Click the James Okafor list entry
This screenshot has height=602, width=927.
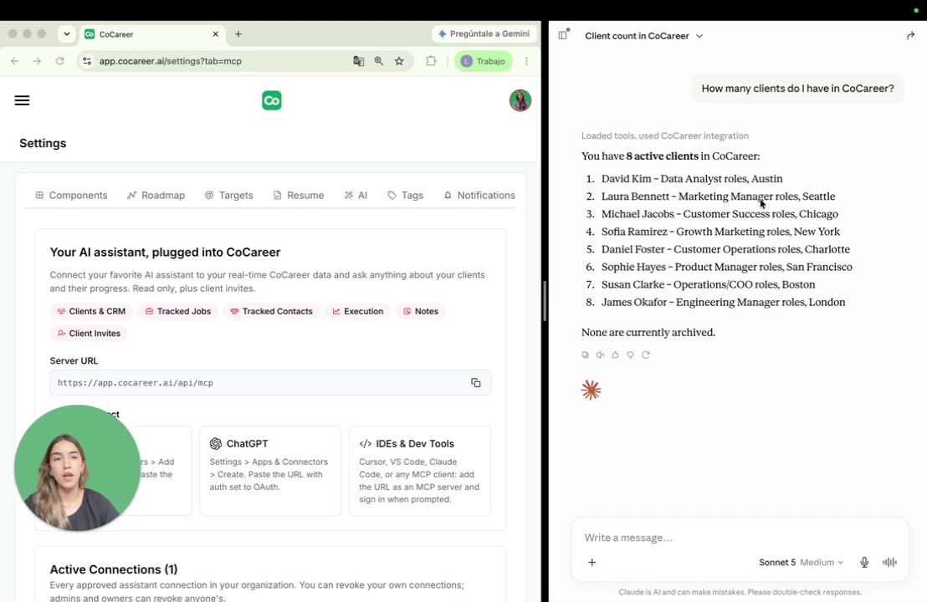[x=723, y=302]
